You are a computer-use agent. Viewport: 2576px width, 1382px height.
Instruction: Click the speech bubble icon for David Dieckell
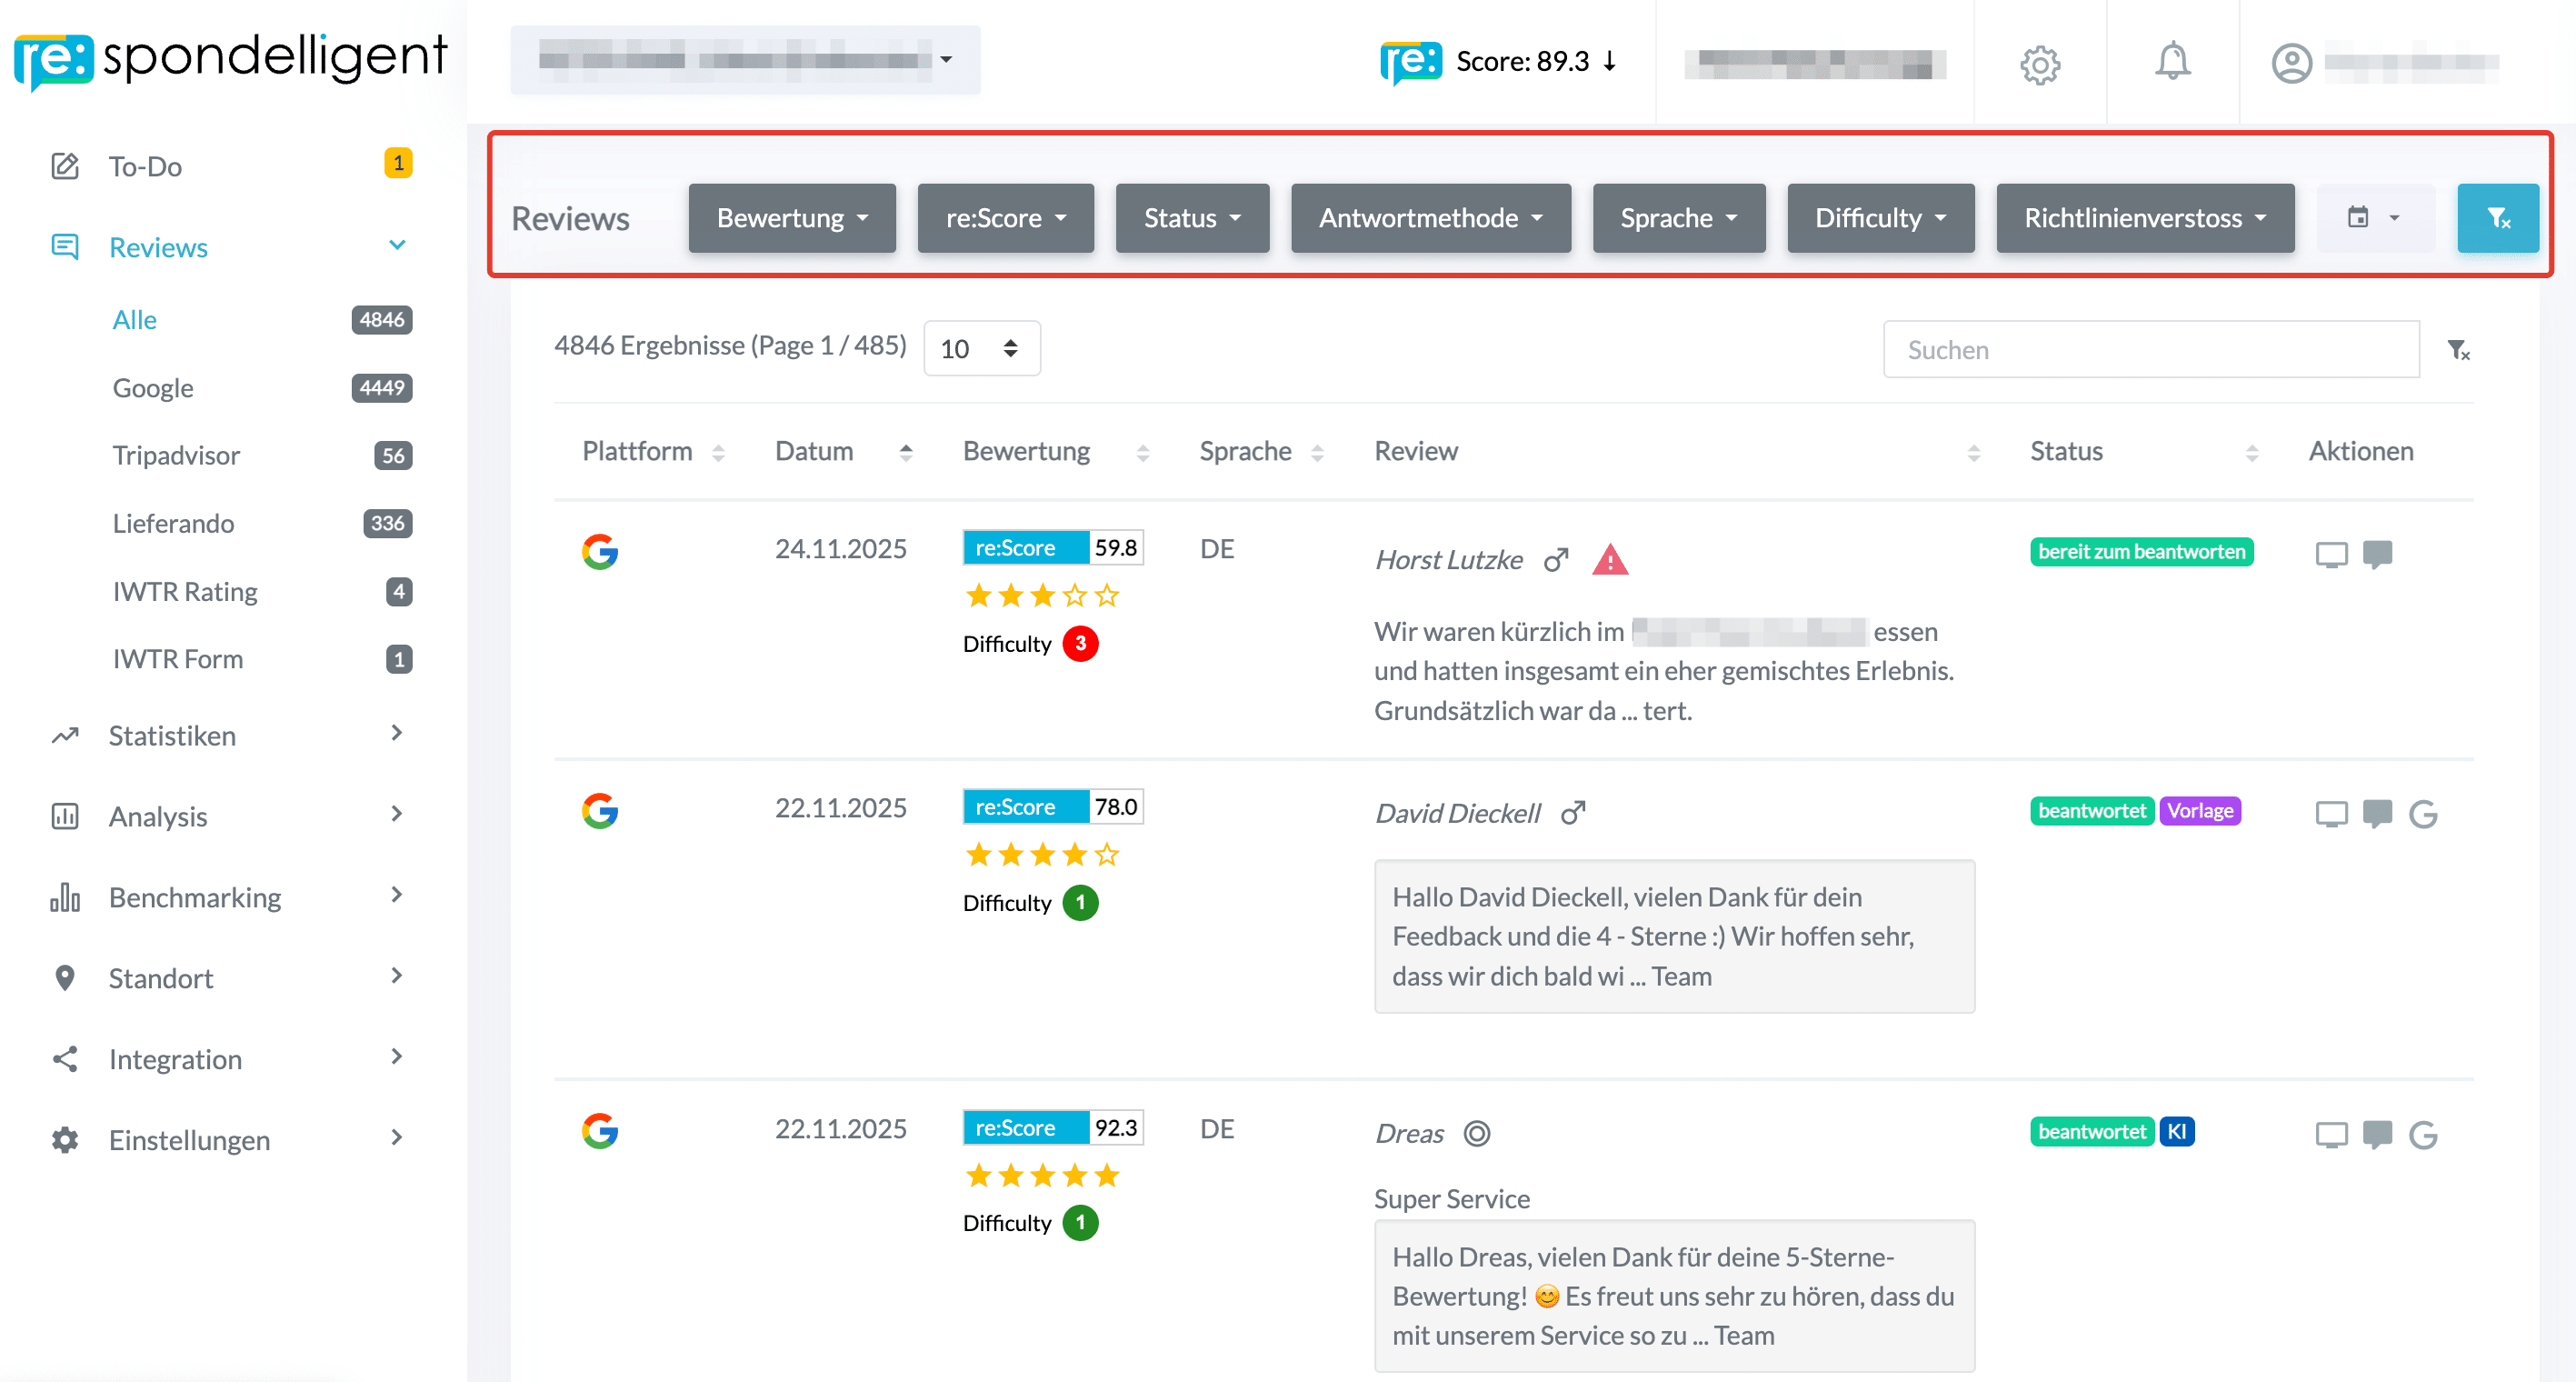click(x=2377, y=813)
